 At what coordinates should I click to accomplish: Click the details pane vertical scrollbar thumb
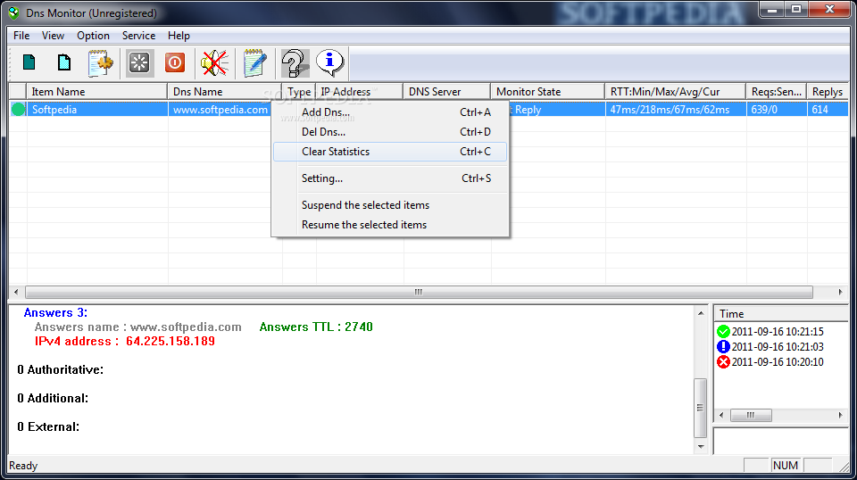pos(701,408)
